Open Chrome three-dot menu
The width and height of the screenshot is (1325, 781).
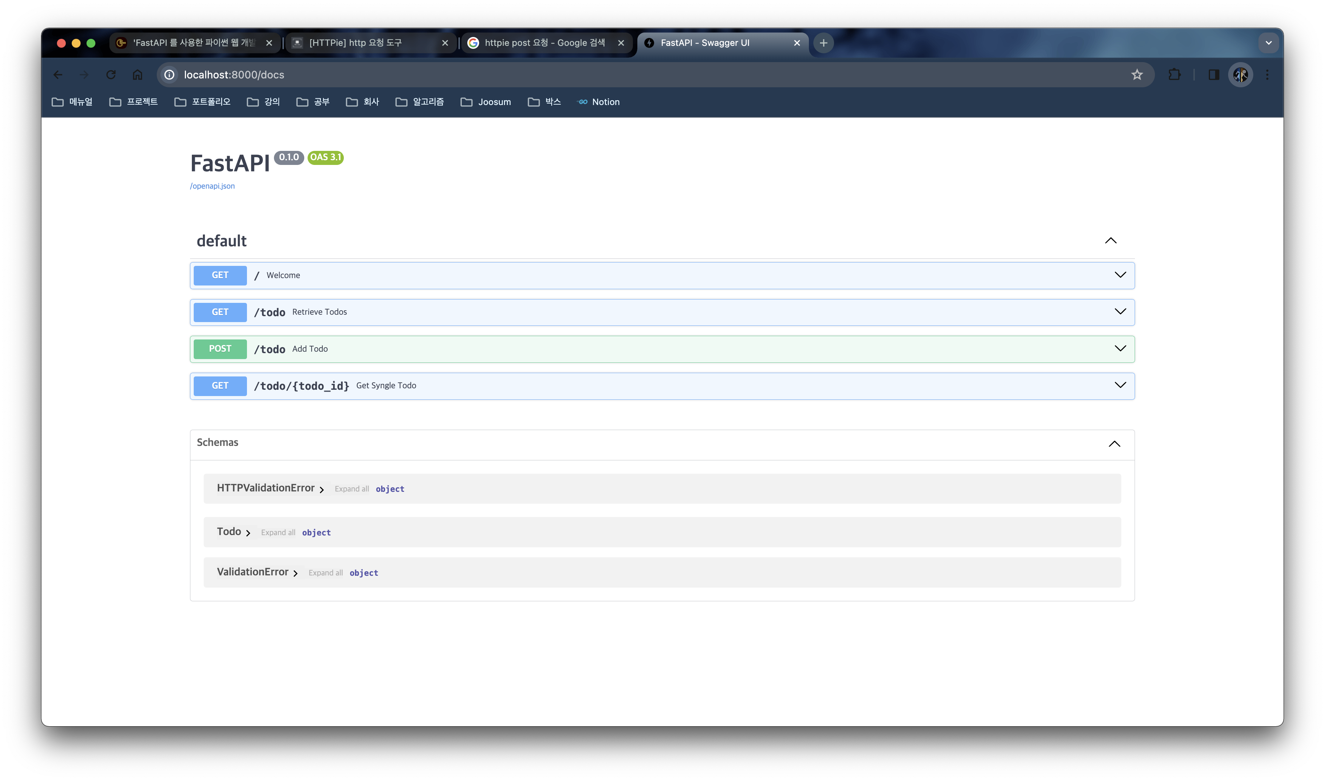(x=1267, y=75)
